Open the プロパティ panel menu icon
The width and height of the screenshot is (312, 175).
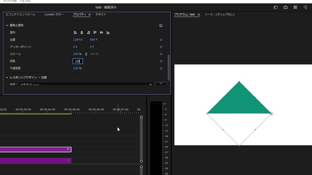pos(89,15)
